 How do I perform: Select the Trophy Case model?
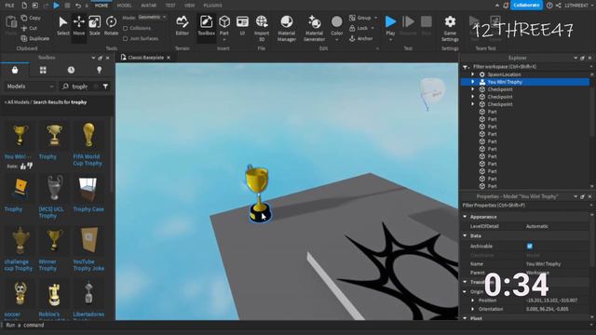pyautogui.click(x=88, y=194)
